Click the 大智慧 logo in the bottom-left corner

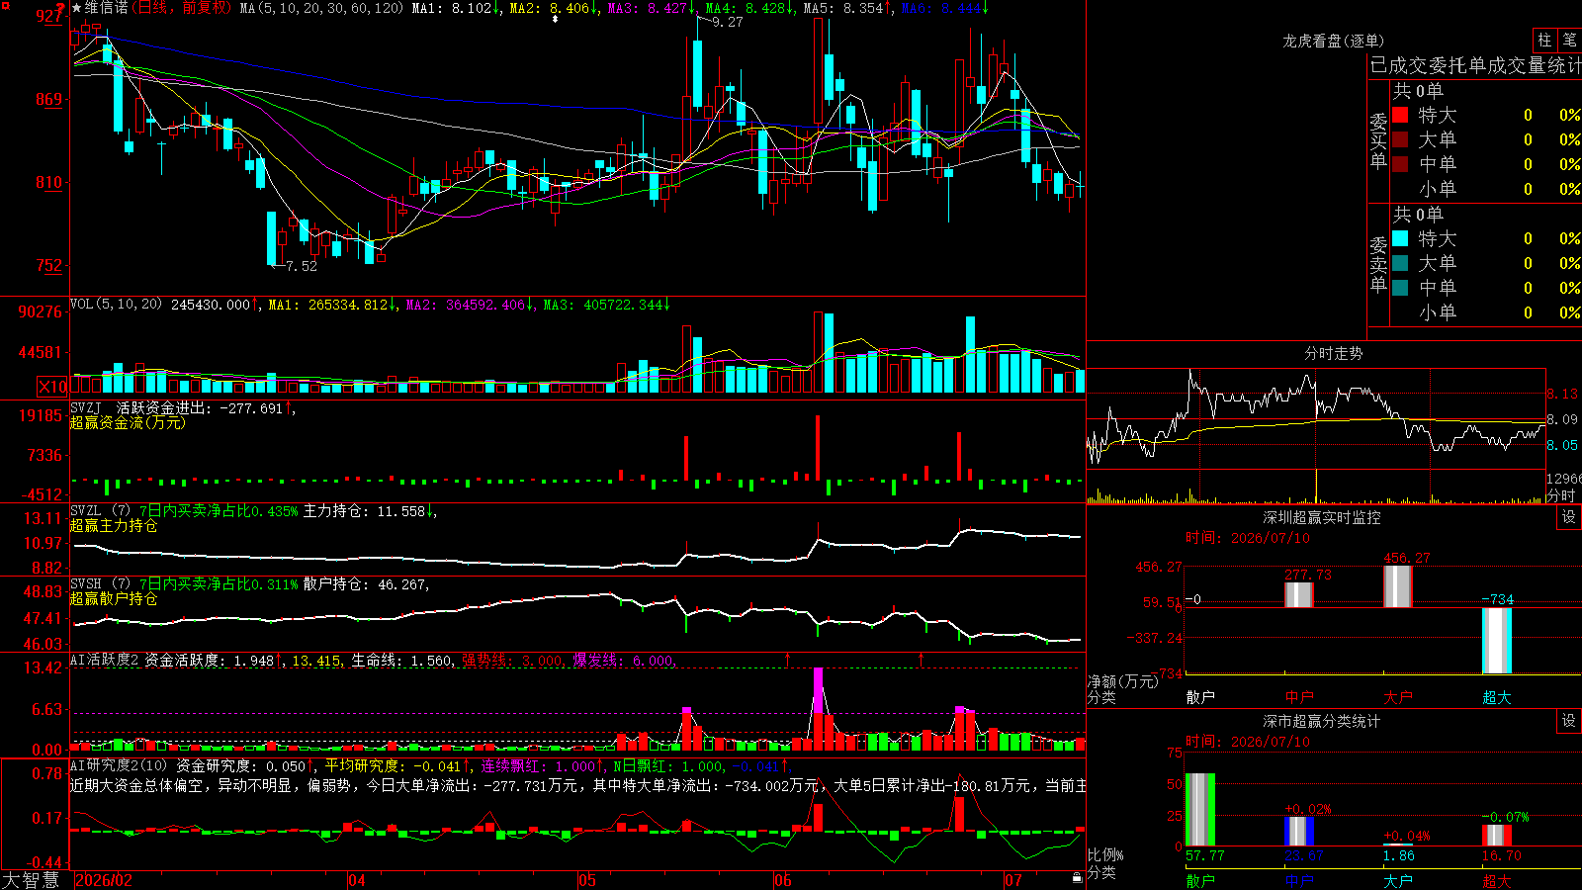[31, 880]
